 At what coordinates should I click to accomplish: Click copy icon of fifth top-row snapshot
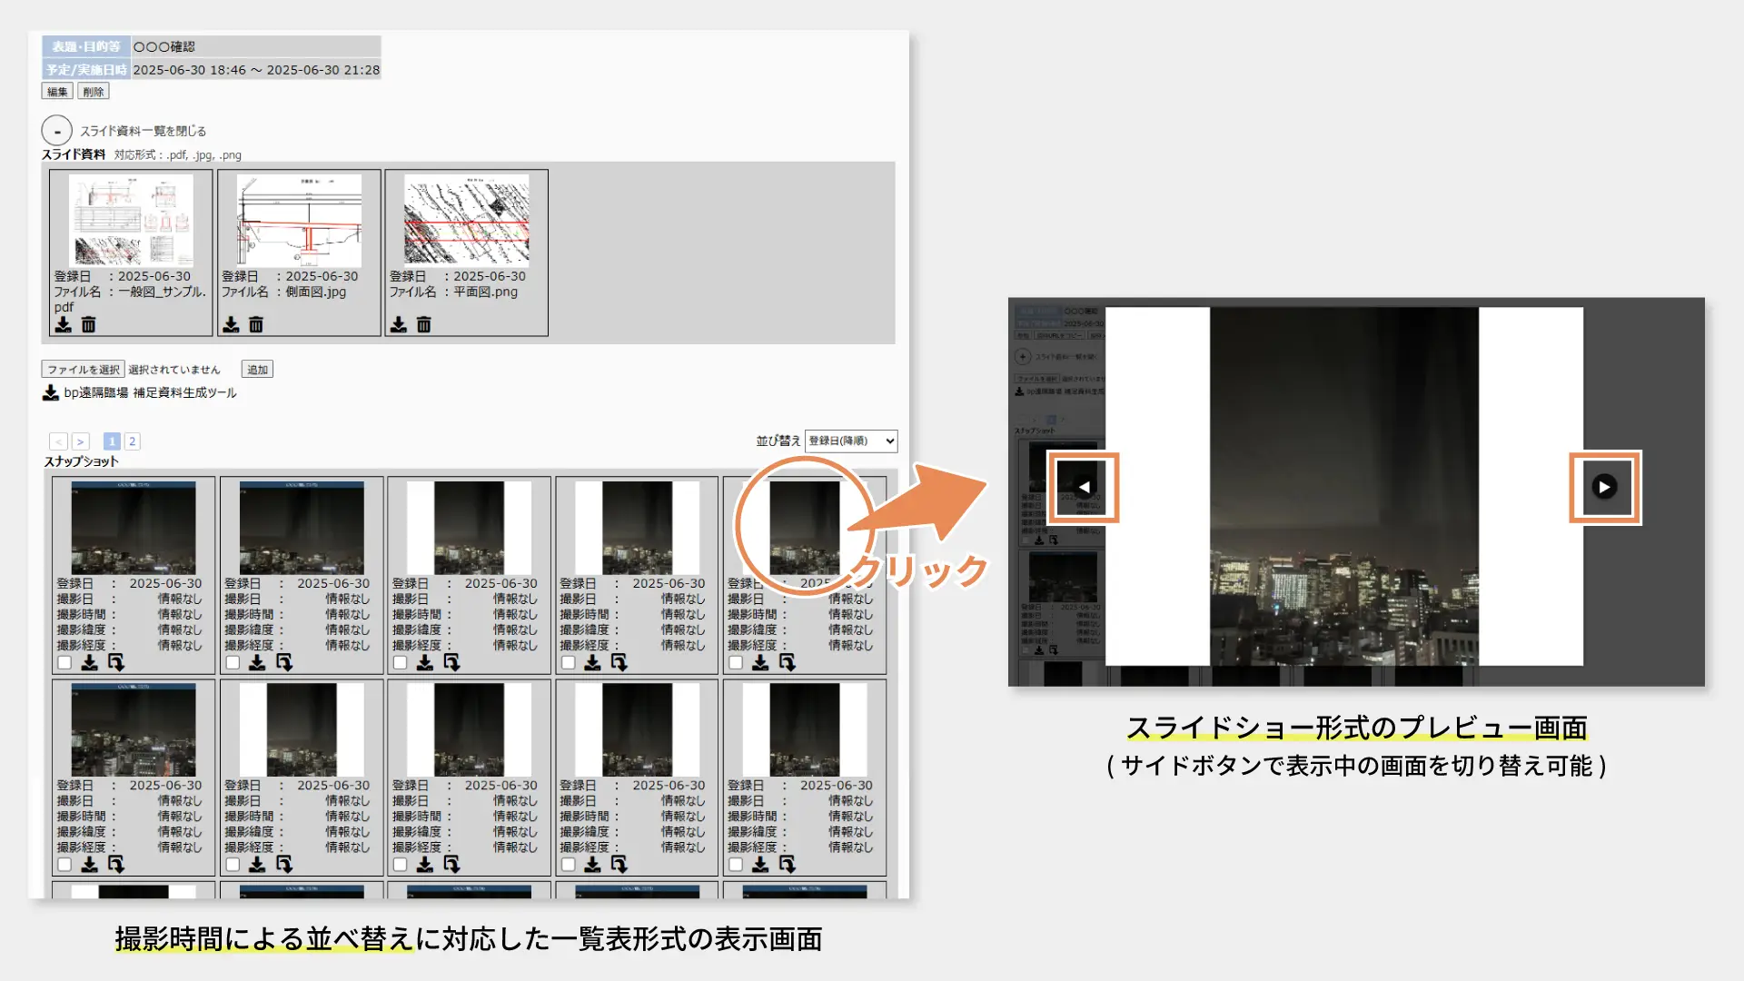788,663
